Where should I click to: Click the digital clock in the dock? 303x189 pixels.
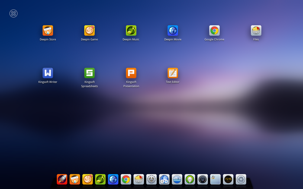[228, 180]
